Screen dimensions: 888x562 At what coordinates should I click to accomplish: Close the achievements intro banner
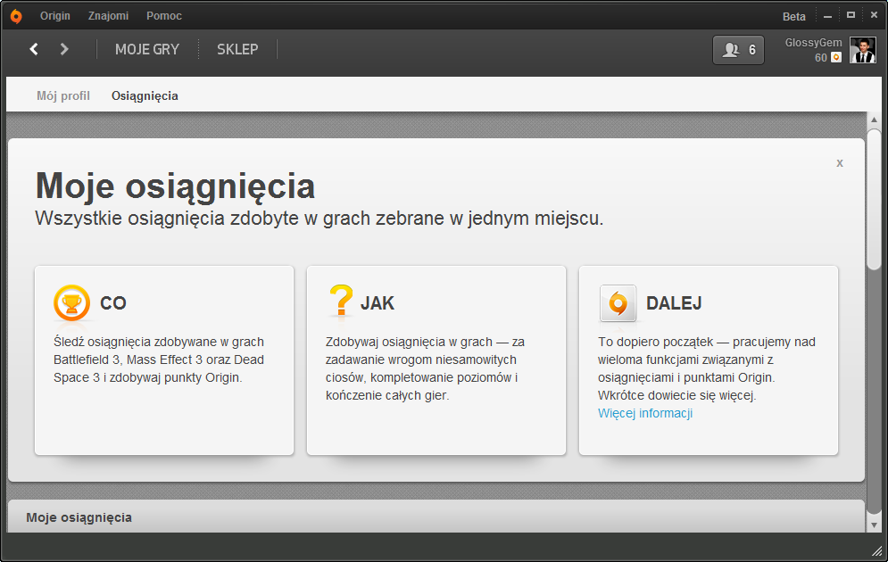click(x=840, y=162)
